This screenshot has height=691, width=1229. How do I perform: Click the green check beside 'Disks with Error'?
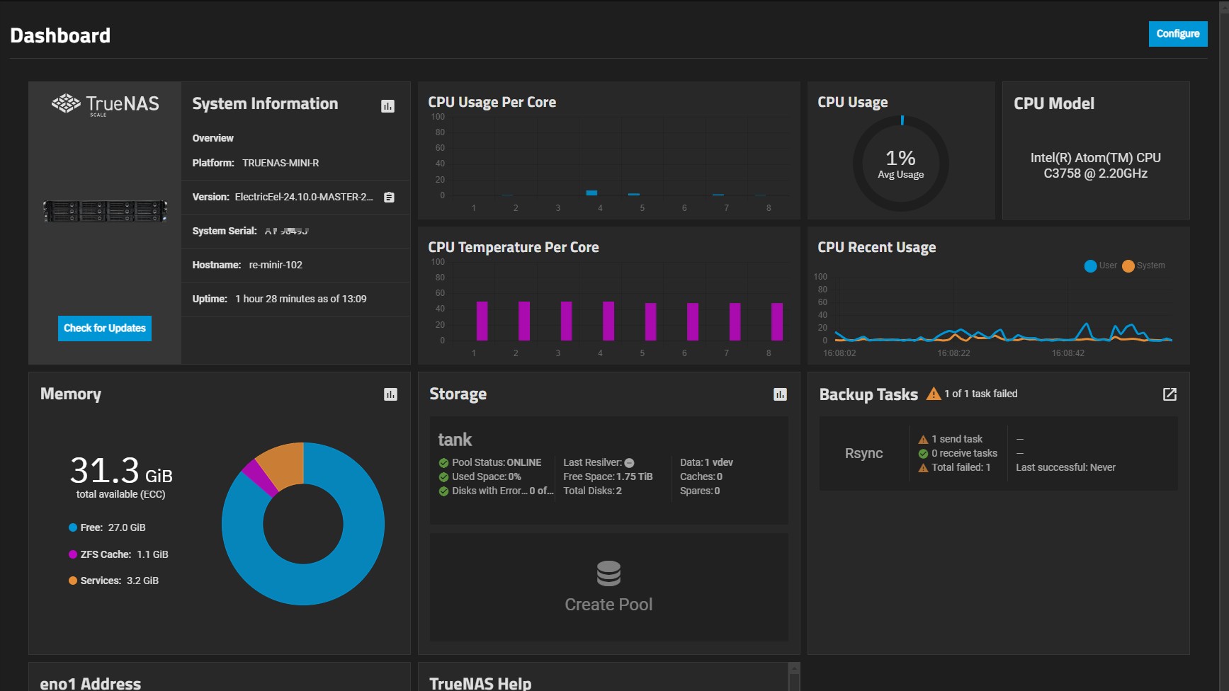[x=443, y=491]
